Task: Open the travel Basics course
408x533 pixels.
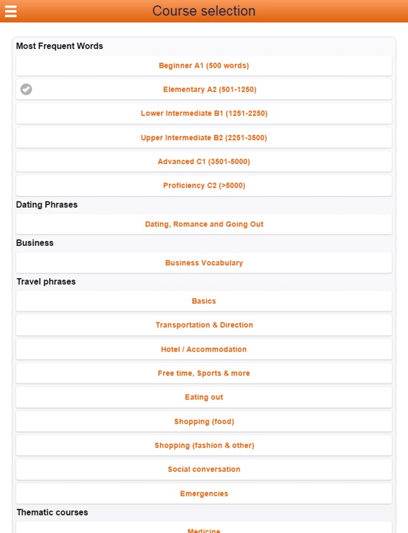Action: coord(204,301)
